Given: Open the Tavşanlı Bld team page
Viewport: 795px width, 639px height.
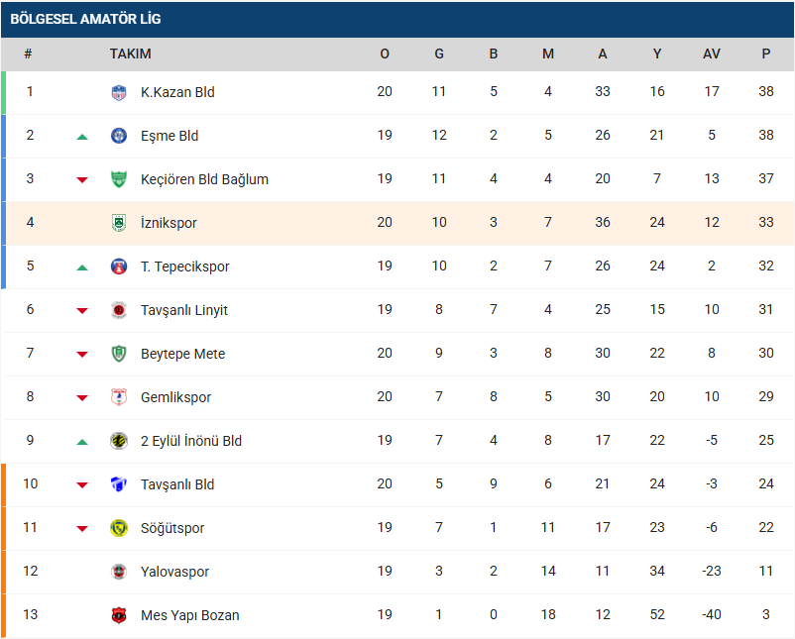Looking at the screenshot, I should (177, 484).
